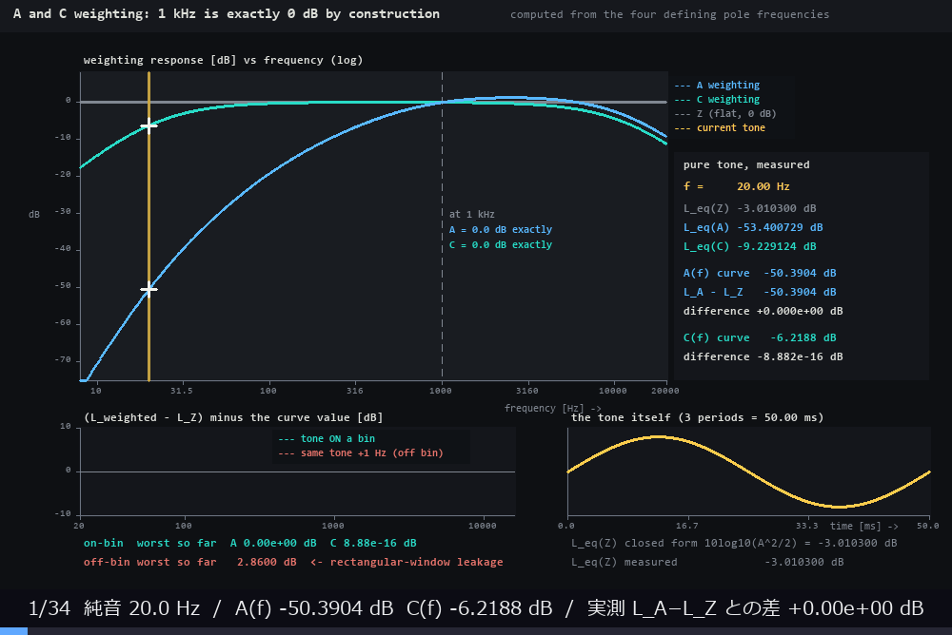Click the 'L_eq(Z) measured' line

coord(706,562)
